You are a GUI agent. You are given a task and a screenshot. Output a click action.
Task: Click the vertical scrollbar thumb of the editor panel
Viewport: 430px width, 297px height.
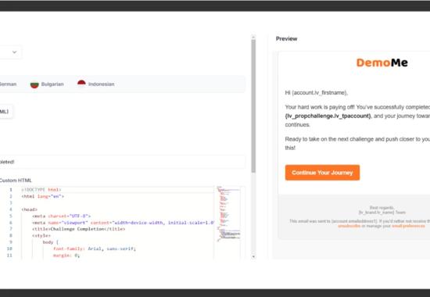[253, 106]
